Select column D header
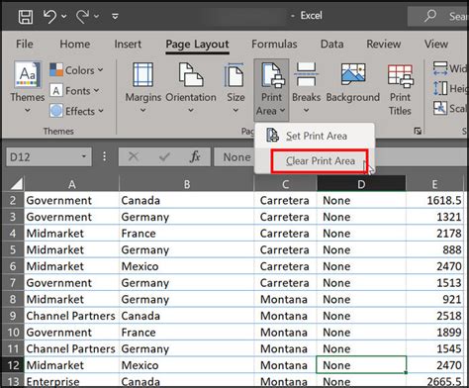 coord(361,184)
